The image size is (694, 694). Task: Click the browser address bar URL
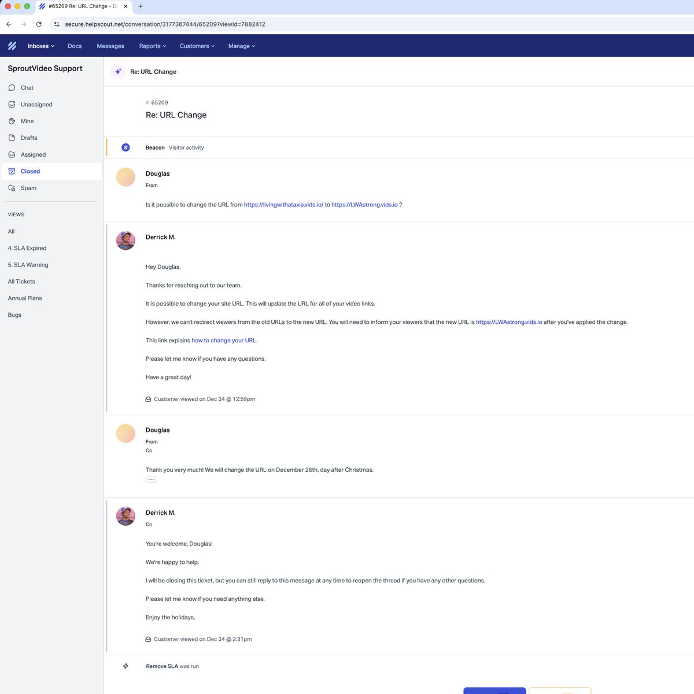(x=165, y=24)
